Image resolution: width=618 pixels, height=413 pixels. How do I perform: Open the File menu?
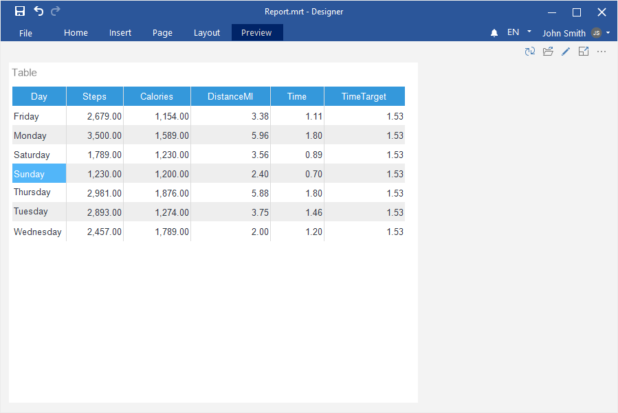(26, 33)
